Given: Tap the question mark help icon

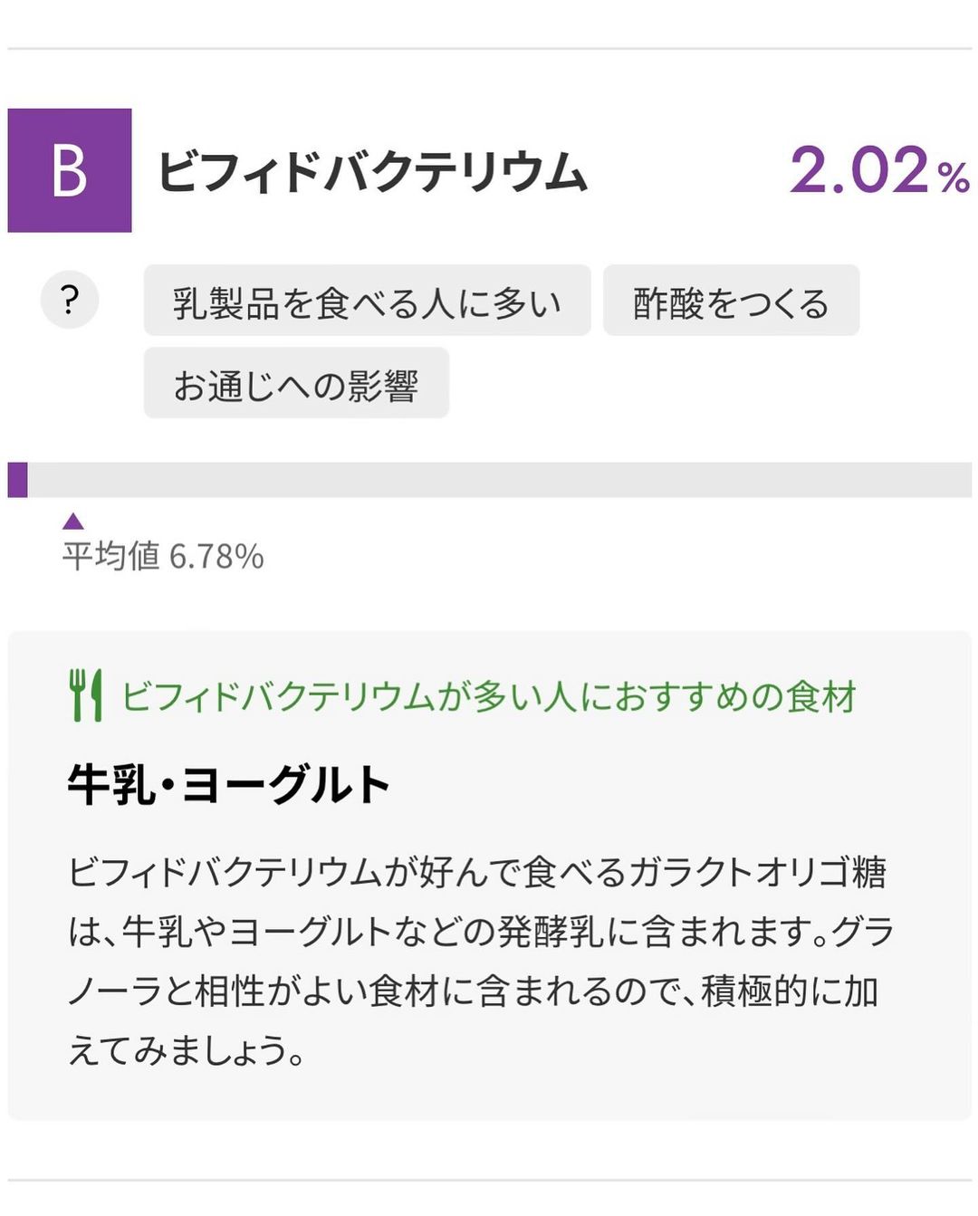Looking at the screenshot, I should (70, 300).
